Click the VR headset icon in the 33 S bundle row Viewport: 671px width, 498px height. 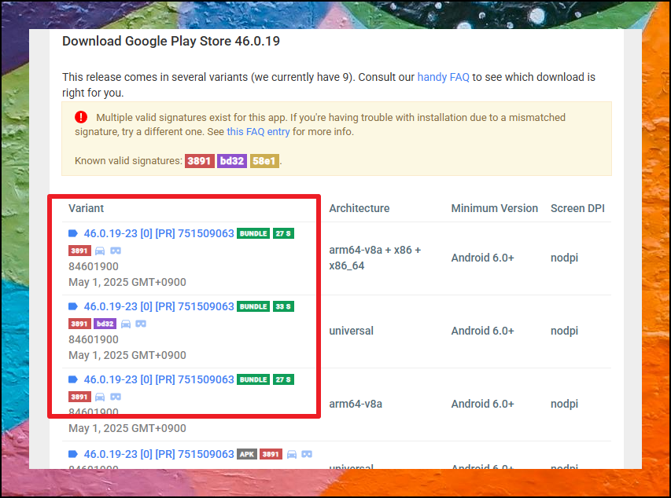(141, 324)
